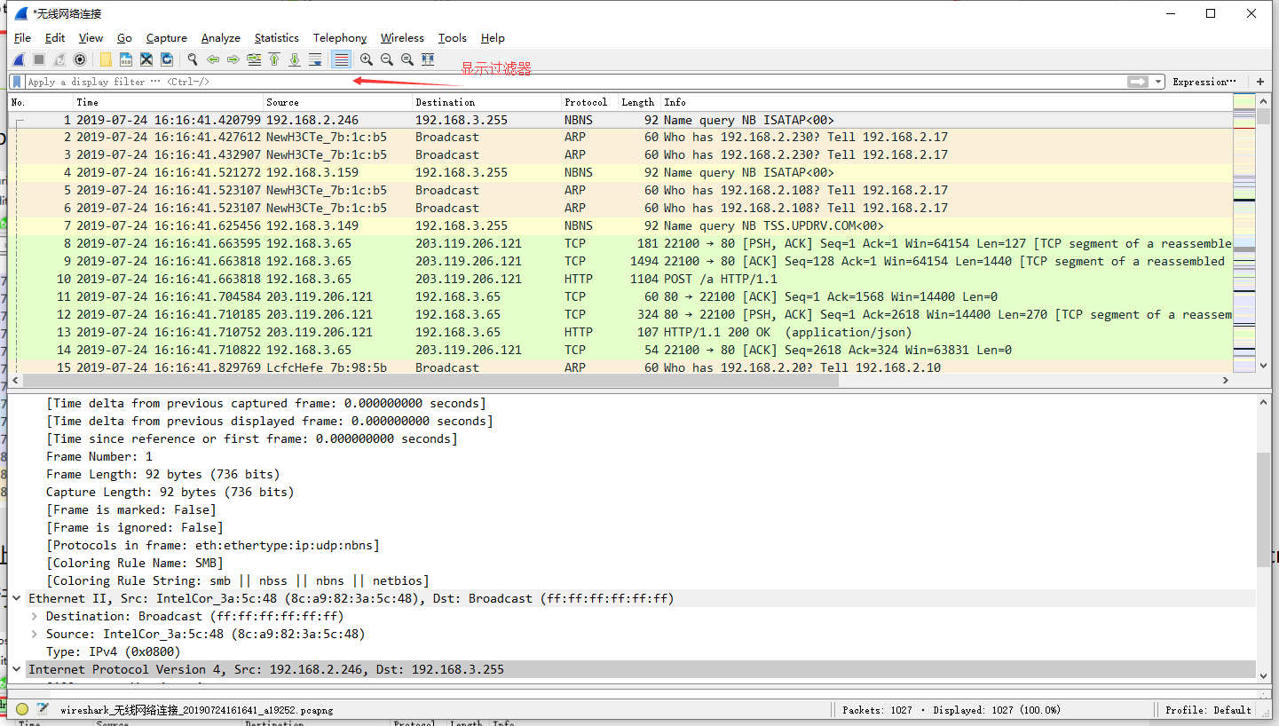Add a filter button with plus icon
This screenshot has width=1279, height=726.
pos(1259,82)
